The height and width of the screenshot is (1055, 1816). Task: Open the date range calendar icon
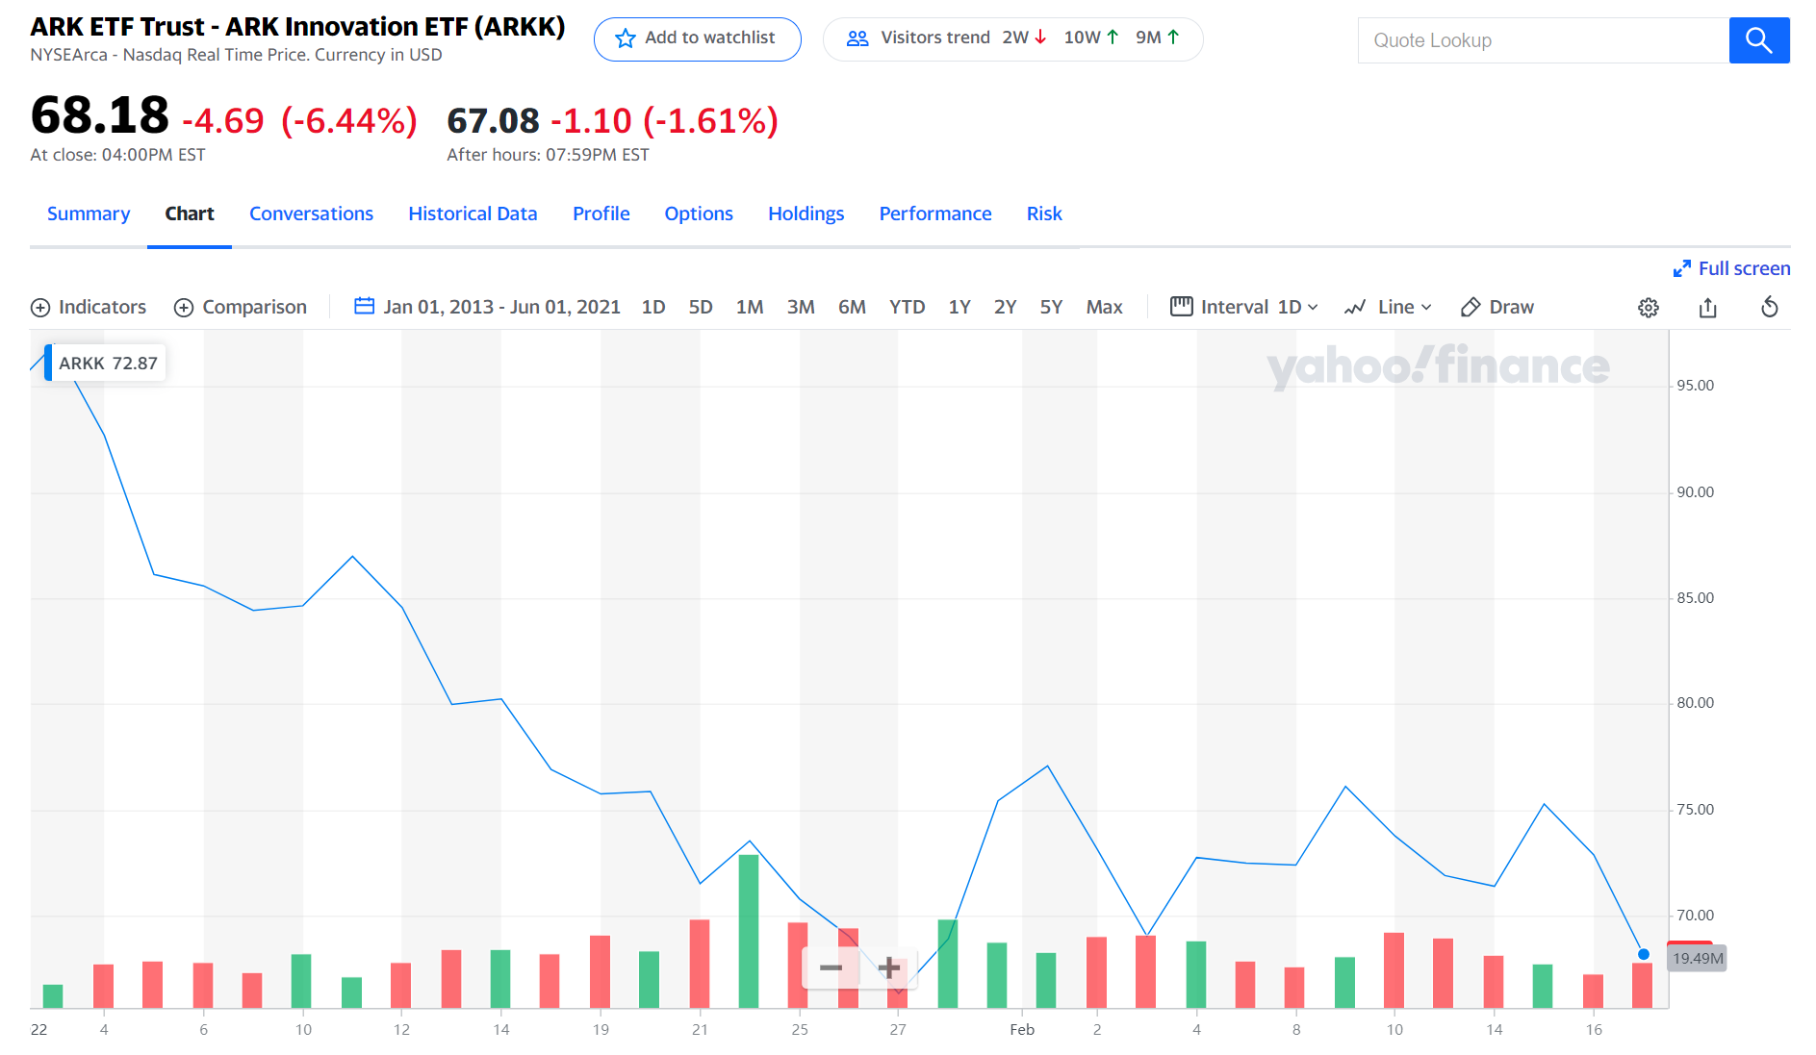click(x=364, y=307)
